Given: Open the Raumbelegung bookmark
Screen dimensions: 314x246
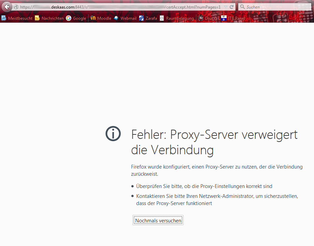Looking at the screenshot, I should pyautogui.click(x=177, y=18).
